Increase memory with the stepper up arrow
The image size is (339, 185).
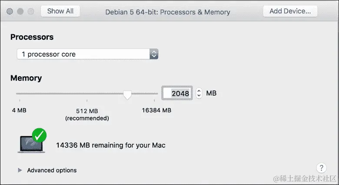point(199,91)
